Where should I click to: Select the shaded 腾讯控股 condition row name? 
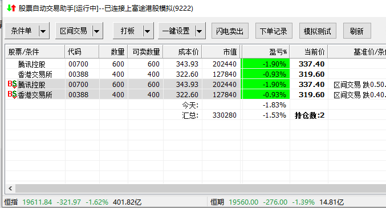31,85
